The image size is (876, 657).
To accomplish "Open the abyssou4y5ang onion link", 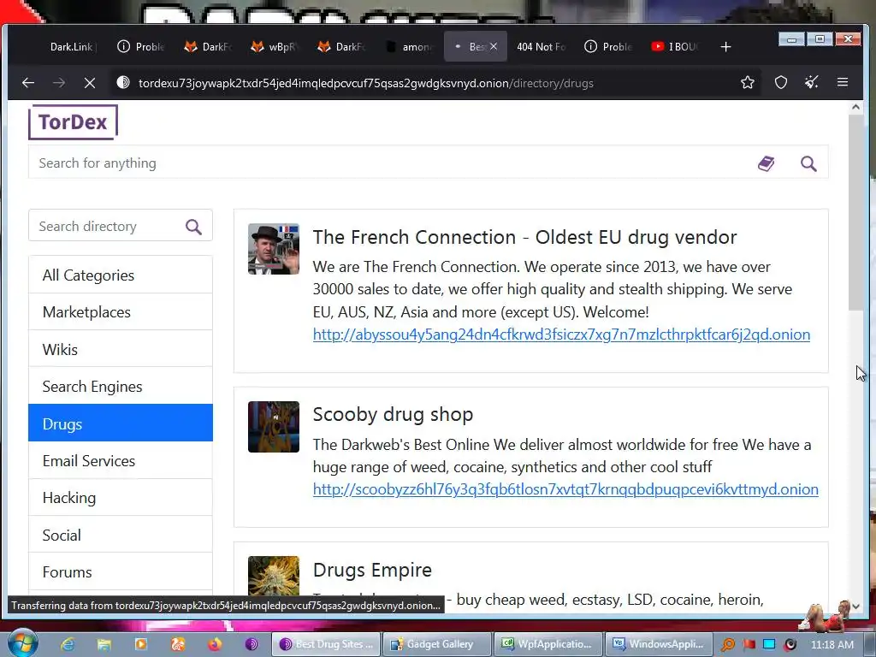I will pyautogui.click(x=561, y=334).
